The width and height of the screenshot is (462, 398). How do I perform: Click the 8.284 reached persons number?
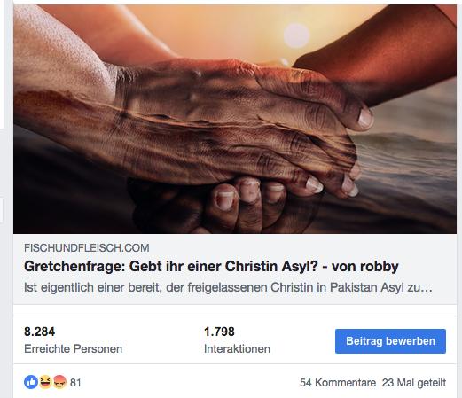click(40, 332)
